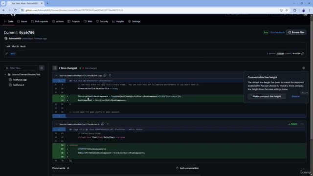This screenshot has height=176, width=313.
Task: Click the Source/DomainShooter/Test/TestActor.cpp header path
Action: [81, 76]
